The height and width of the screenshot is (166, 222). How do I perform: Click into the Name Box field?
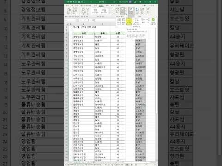[71, 20]
